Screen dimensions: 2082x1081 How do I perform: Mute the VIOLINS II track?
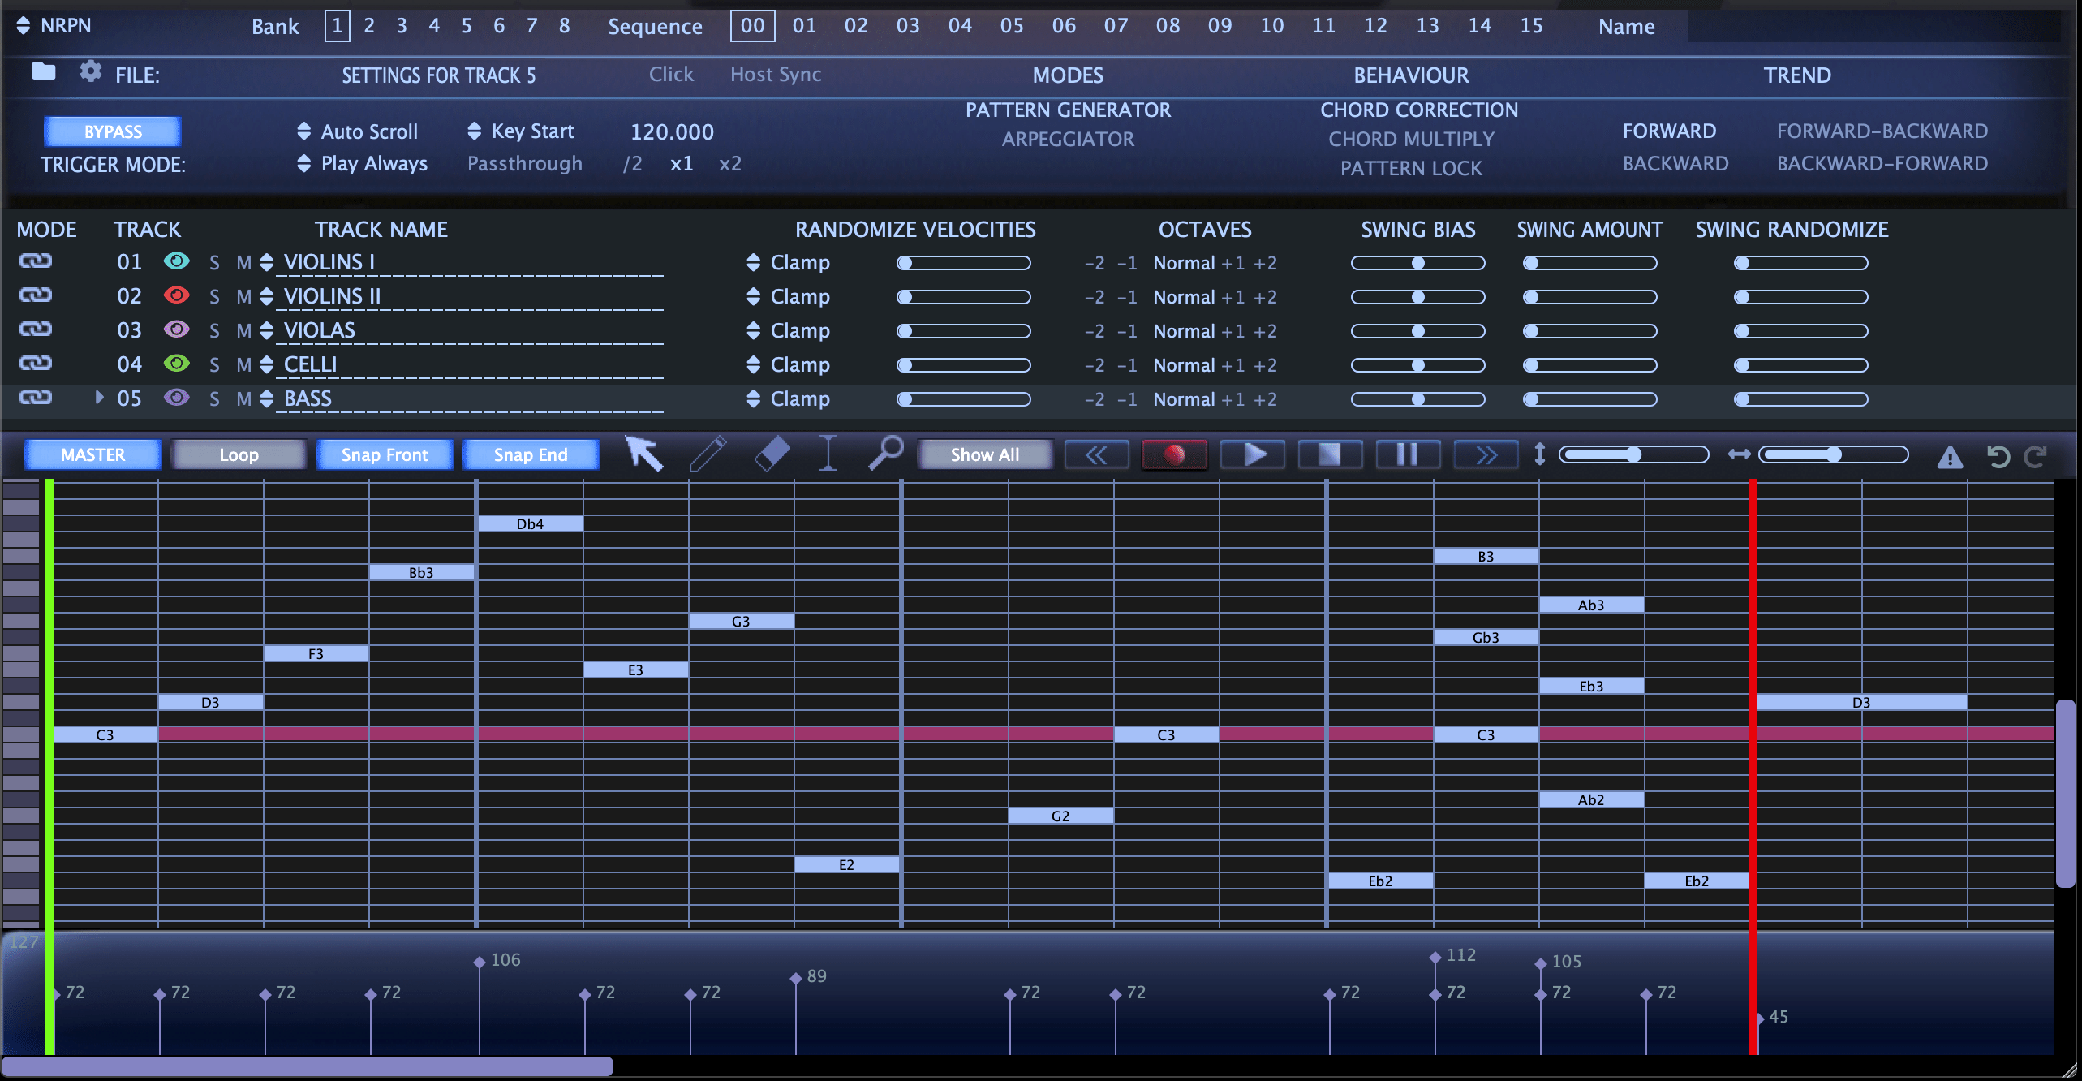(x=243, y=297)
